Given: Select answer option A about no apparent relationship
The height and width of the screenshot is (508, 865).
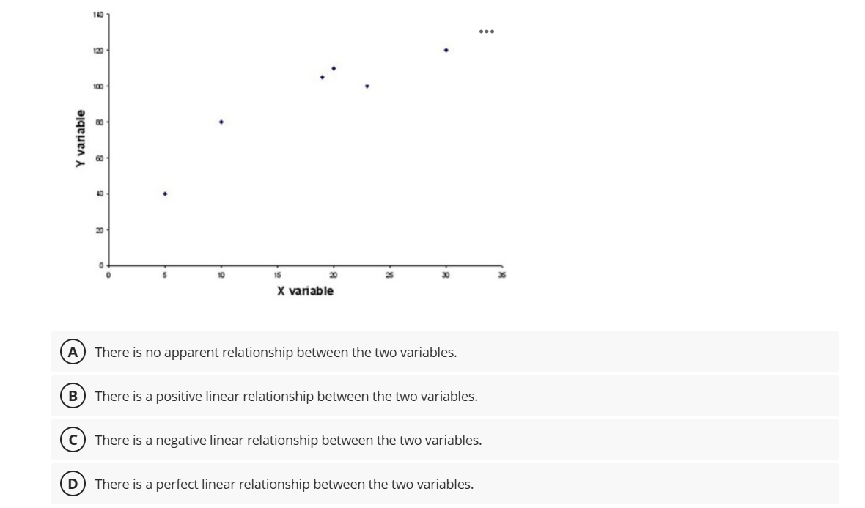Looking at the screenshot, I should coord(276,351).
